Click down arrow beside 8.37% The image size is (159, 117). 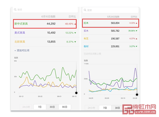[x=75, y=42]
